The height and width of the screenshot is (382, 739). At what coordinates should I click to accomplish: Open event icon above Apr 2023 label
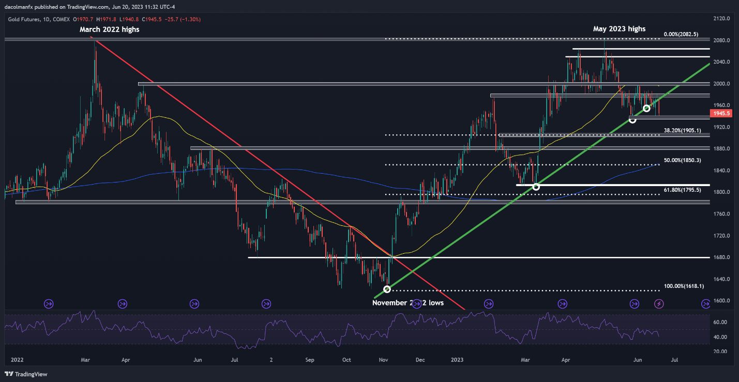pos(562,304)
